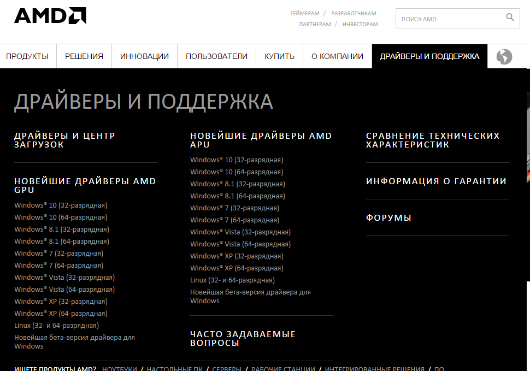Screen dimensions: 530x371
Task: Select GPU Windows Vista (32-разрядная) driver
Action: (x=64, y=278)
